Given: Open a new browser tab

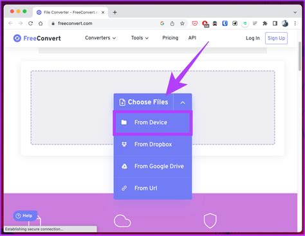Looking at the screenshot, I should (x=115, y=12).
